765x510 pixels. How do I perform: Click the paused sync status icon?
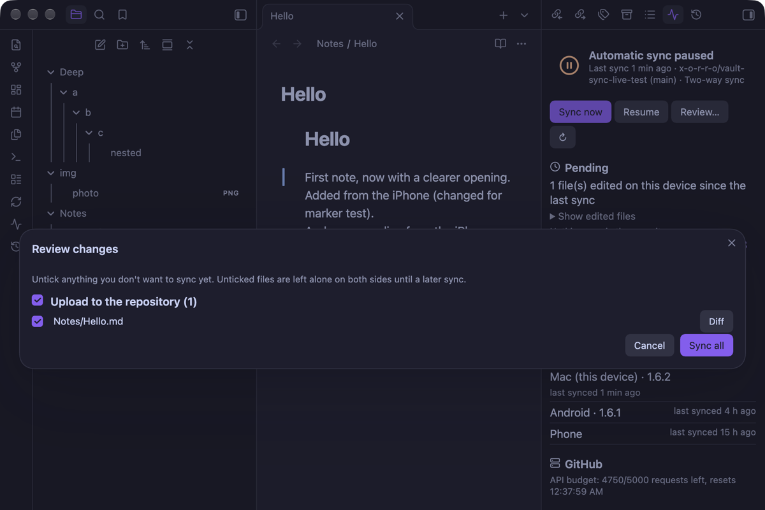pos(569,65)
